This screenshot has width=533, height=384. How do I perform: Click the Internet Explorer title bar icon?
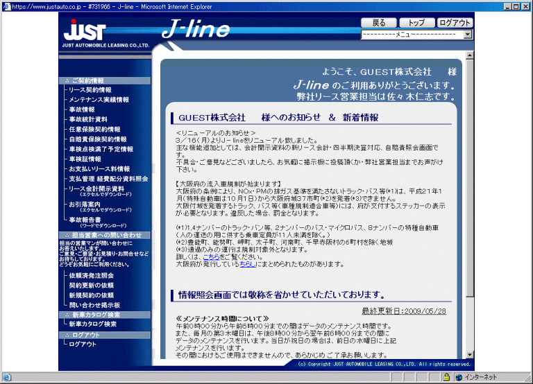tap(6, 6)
